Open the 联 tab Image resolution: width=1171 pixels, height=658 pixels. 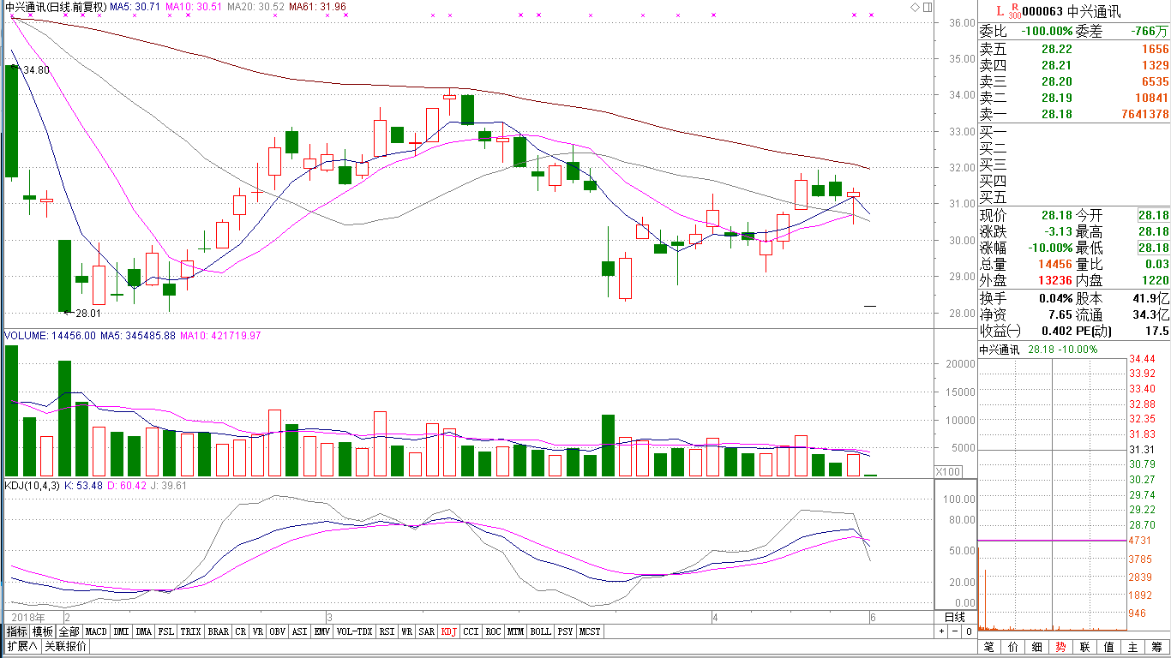click(x=1085, y=647)
